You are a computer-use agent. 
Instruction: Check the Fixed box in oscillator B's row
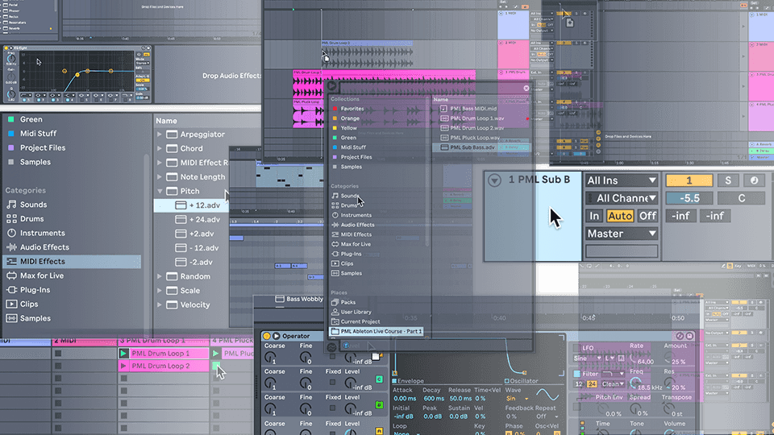[332, 408]
